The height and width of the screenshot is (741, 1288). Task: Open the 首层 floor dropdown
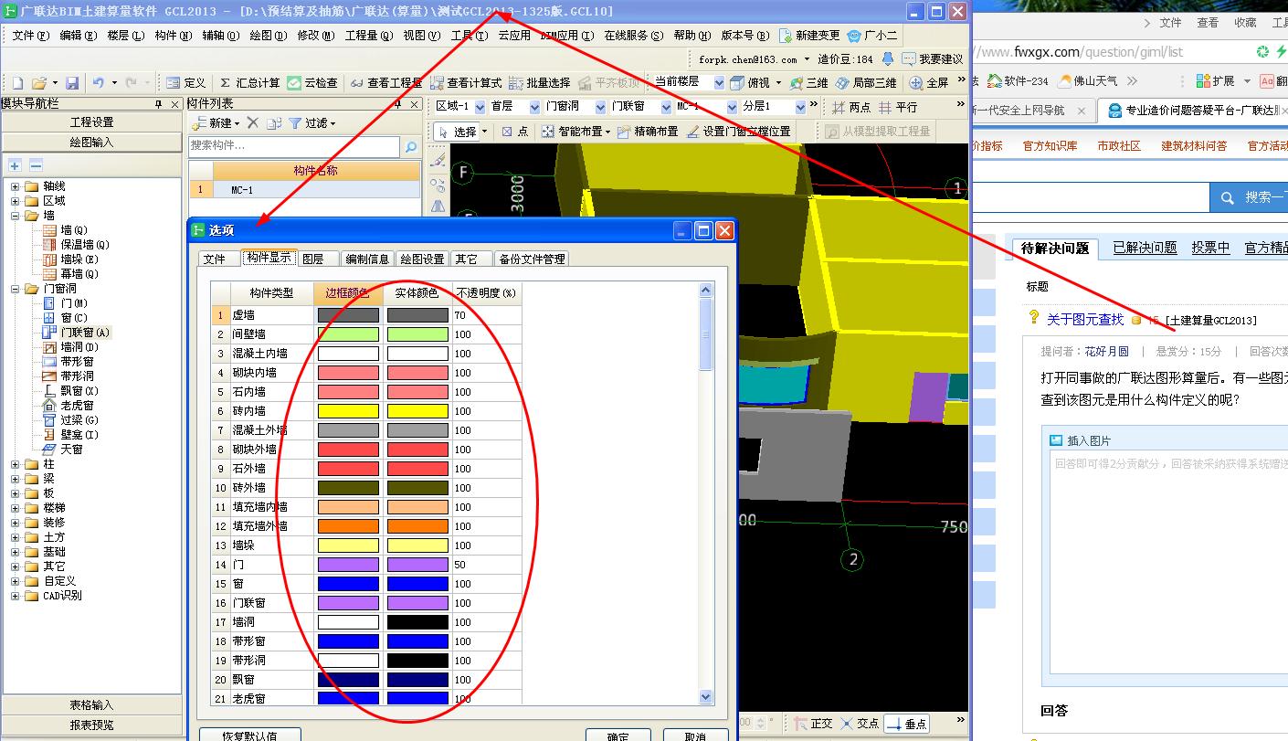(534, 107)
